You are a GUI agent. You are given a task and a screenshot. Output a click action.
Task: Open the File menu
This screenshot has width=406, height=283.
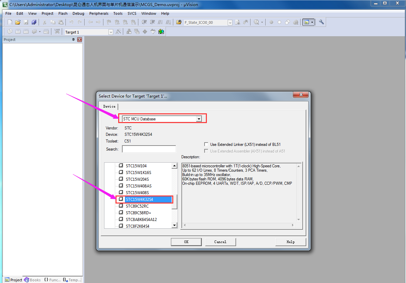8,13
